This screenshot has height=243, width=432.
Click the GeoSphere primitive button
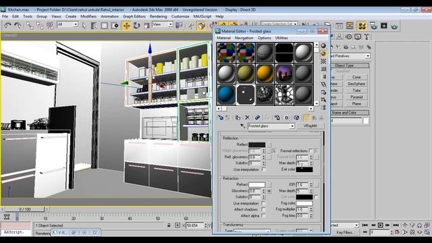(356, 84)
